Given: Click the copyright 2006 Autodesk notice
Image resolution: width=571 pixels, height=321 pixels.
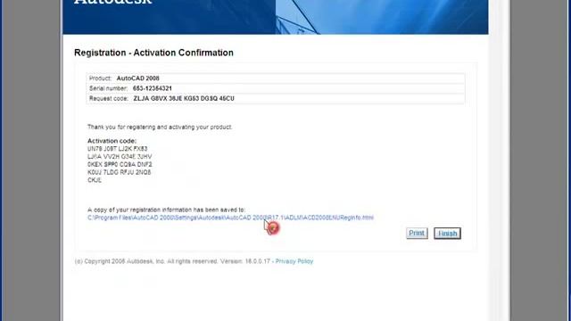Looking at the screenshot, I should pyautogui.click(x=172, y=261).
